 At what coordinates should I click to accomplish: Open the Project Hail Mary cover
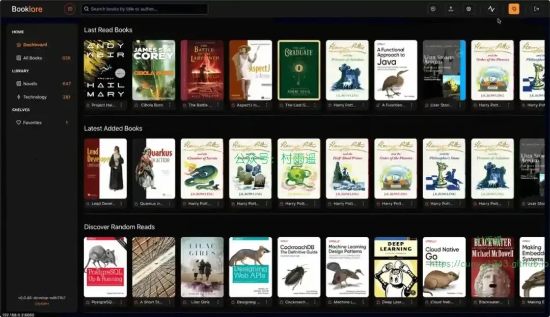tap(105, 70)
